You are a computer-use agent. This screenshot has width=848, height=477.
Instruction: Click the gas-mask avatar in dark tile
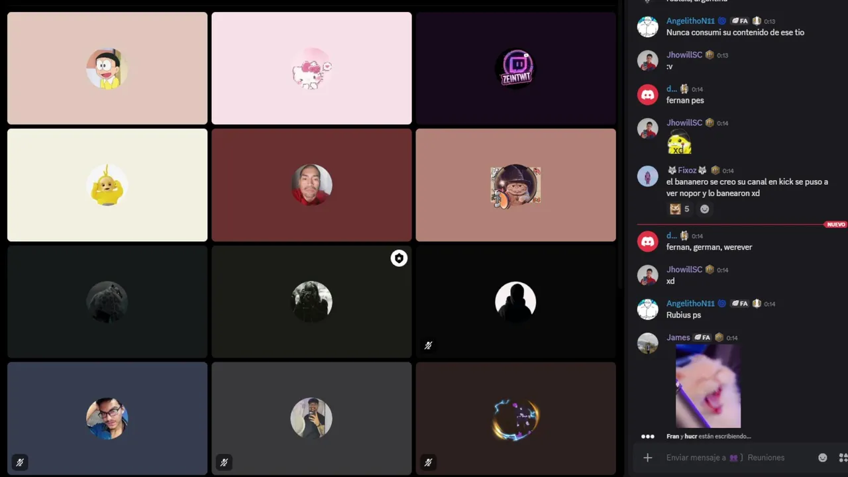(311, 301)
